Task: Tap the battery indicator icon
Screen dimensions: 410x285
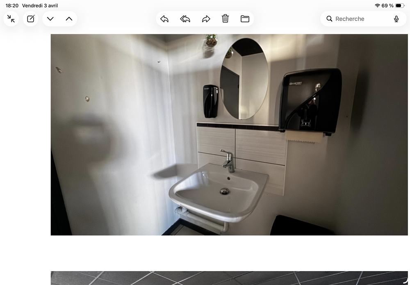Action: [x=400, y=5]
